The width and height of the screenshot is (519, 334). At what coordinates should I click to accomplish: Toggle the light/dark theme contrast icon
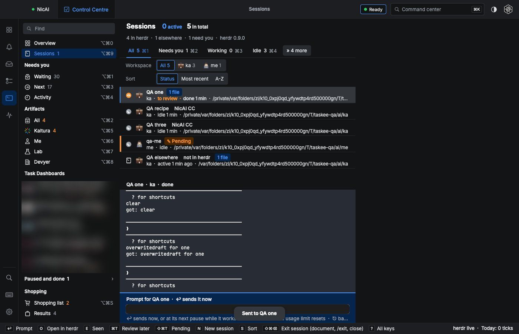point(494,9)
